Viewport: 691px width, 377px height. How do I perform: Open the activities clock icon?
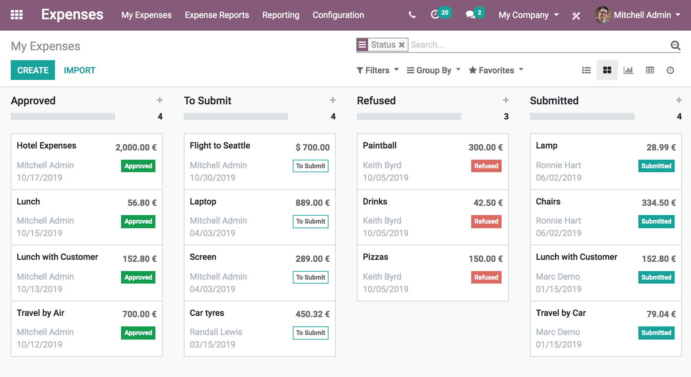(435, 15)
